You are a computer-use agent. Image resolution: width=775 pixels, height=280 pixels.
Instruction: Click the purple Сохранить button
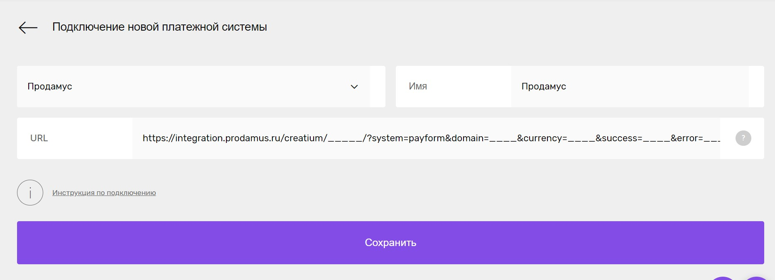click(390, 243)
